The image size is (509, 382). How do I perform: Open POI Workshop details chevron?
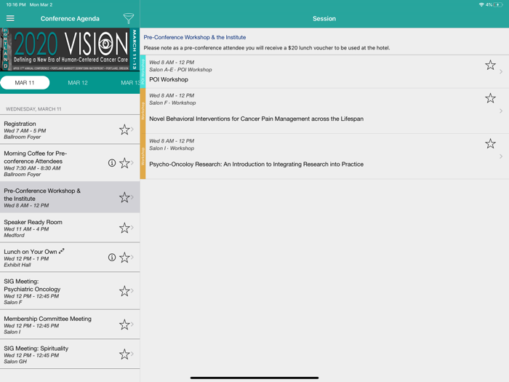(501, 72)
